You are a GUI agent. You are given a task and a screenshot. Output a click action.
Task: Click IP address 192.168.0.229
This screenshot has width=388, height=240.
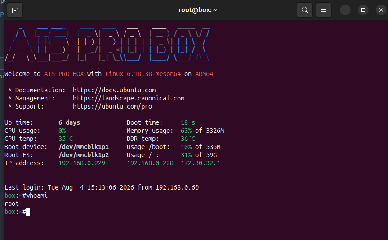pos(82,163)
